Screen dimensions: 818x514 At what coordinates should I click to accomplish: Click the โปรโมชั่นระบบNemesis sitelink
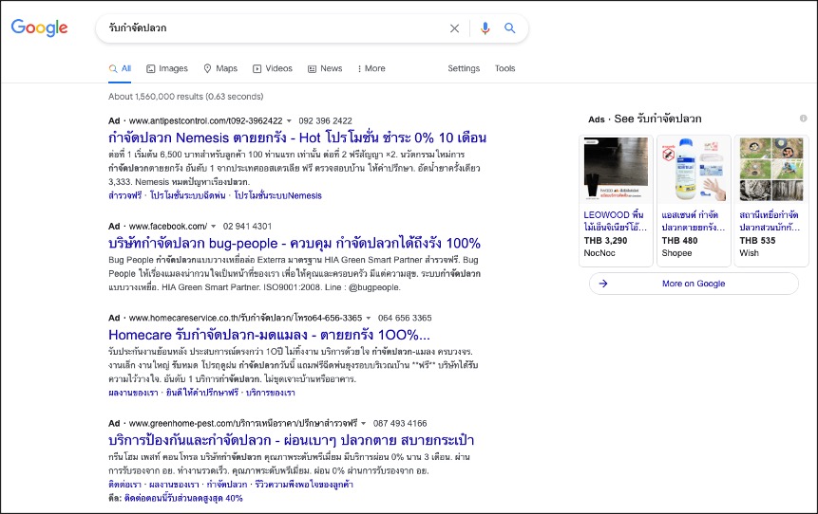click(278, 195)
